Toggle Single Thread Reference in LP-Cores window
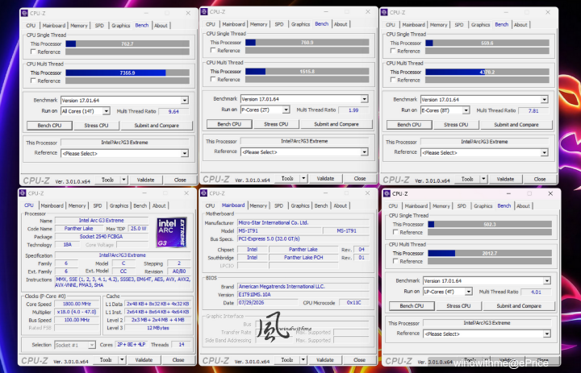The image size is (581, 373). click(395, 232)
